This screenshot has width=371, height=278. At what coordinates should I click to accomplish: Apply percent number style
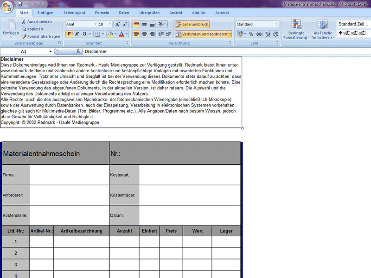coord(251,34)
